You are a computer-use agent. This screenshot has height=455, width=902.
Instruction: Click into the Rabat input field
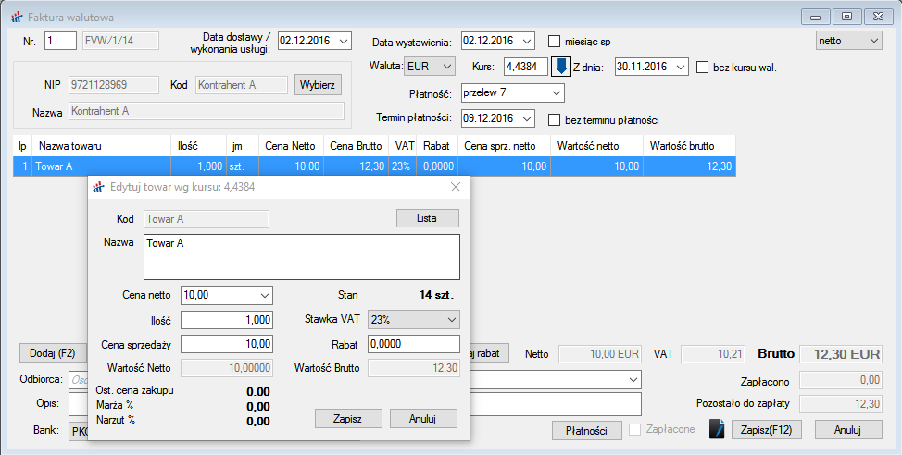coord(413,344)
